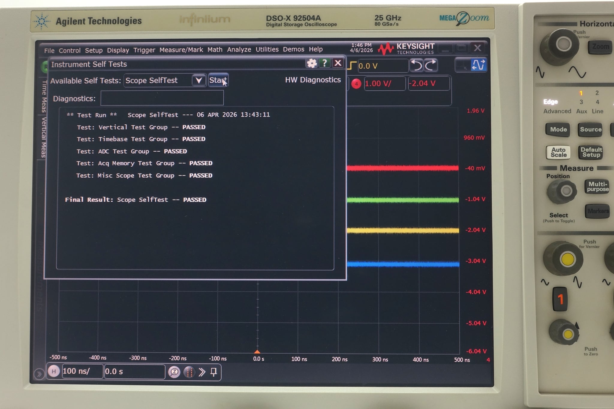Screen dimensions: 614x409
Task: Click the blue channel waveform trace
Action: click(403, 264)
